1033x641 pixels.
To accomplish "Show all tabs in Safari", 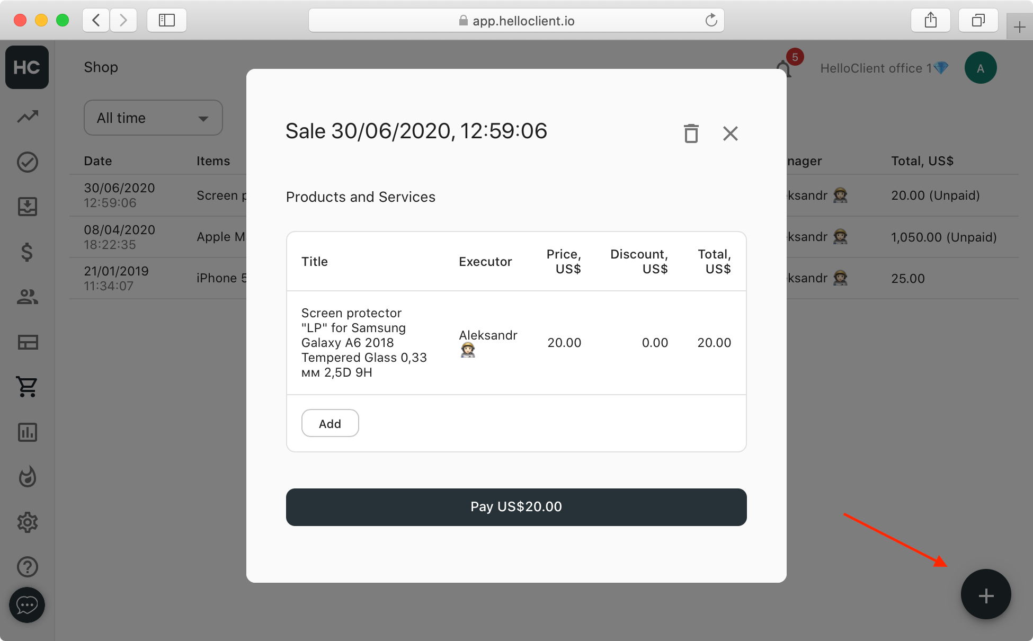I will coord(978,21).
